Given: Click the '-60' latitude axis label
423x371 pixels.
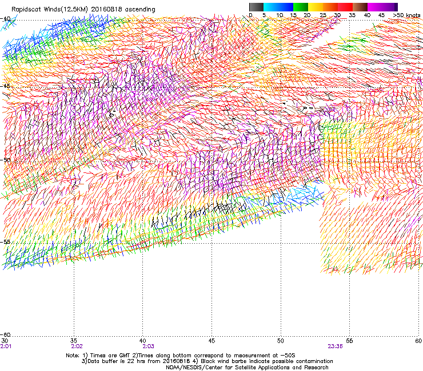Looking at the screenshot, I should tap(5, 335).
